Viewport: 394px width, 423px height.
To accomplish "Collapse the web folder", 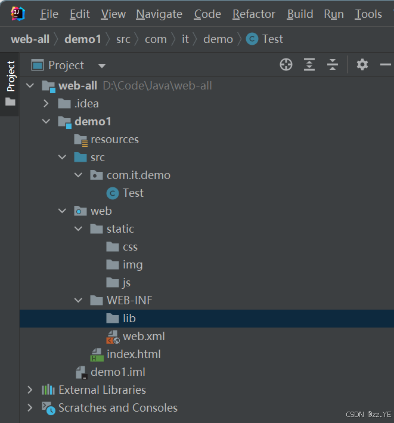I will (x=62, y=211).
